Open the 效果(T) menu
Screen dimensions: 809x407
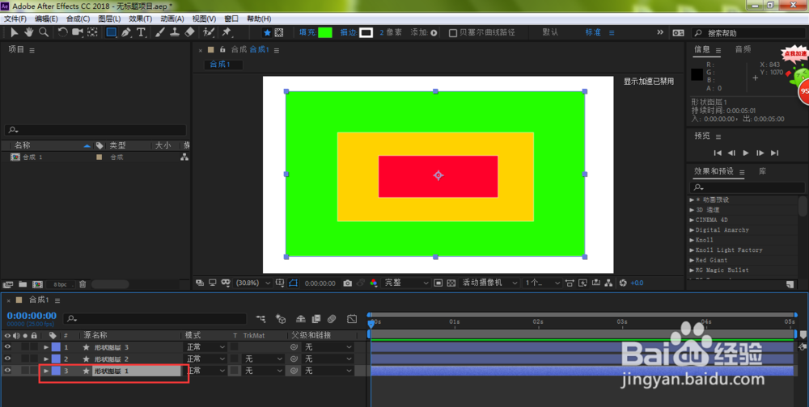coord(140,19)
